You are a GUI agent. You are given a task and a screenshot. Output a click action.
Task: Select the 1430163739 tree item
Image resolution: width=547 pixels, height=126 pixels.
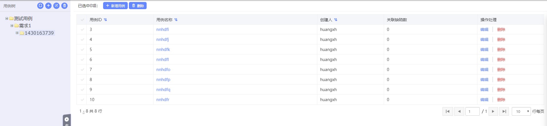[39, 33]
